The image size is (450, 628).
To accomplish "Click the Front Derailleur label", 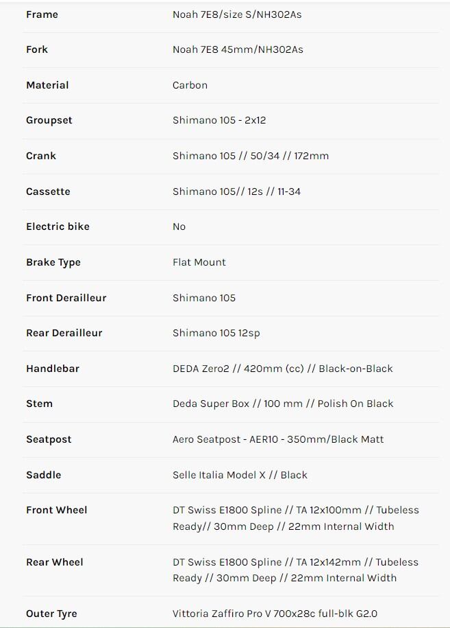I will pyautogui.click(x=66, y=298).
